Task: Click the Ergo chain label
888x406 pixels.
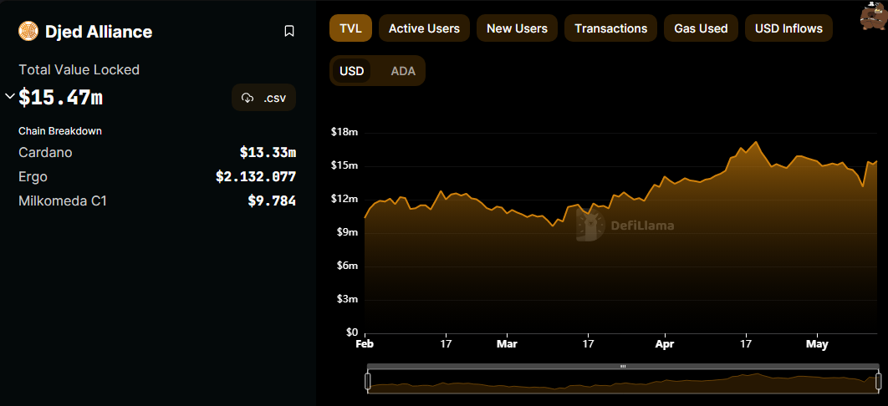Action: [33, 177]
